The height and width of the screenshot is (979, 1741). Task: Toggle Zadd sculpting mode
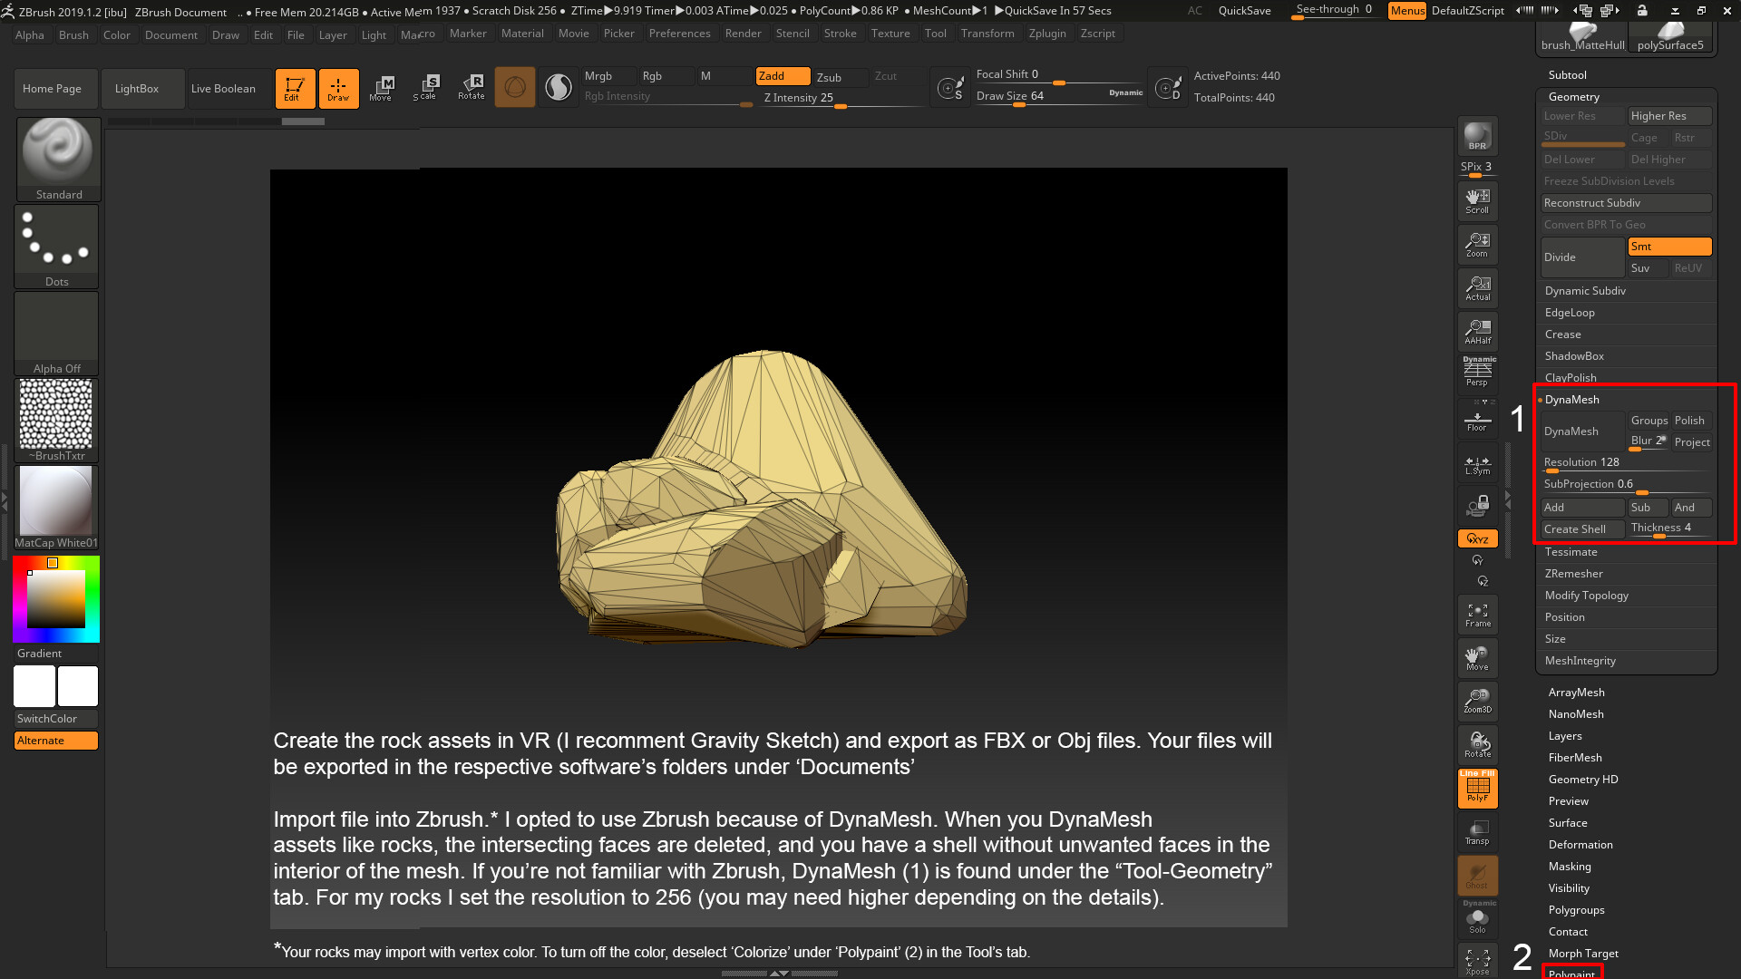[781, 76]
